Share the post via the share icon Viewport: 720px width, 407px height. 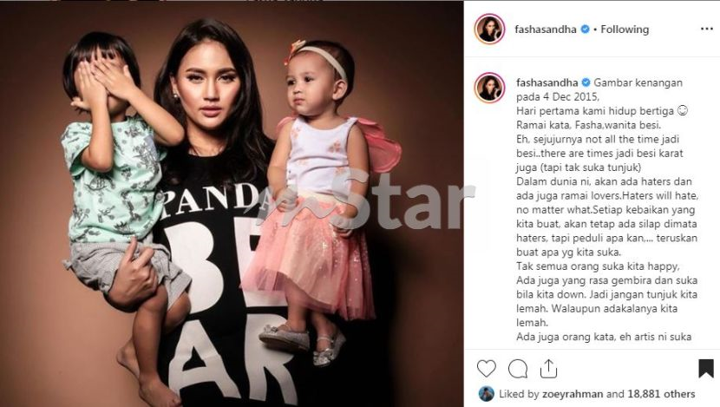[x=548, y=369]
